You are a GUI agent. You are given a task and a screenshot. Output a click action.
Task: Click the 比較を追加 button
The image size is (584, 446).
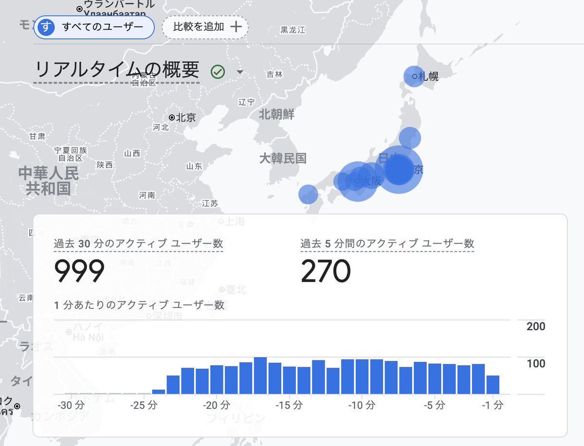click(x=205, y=27)
